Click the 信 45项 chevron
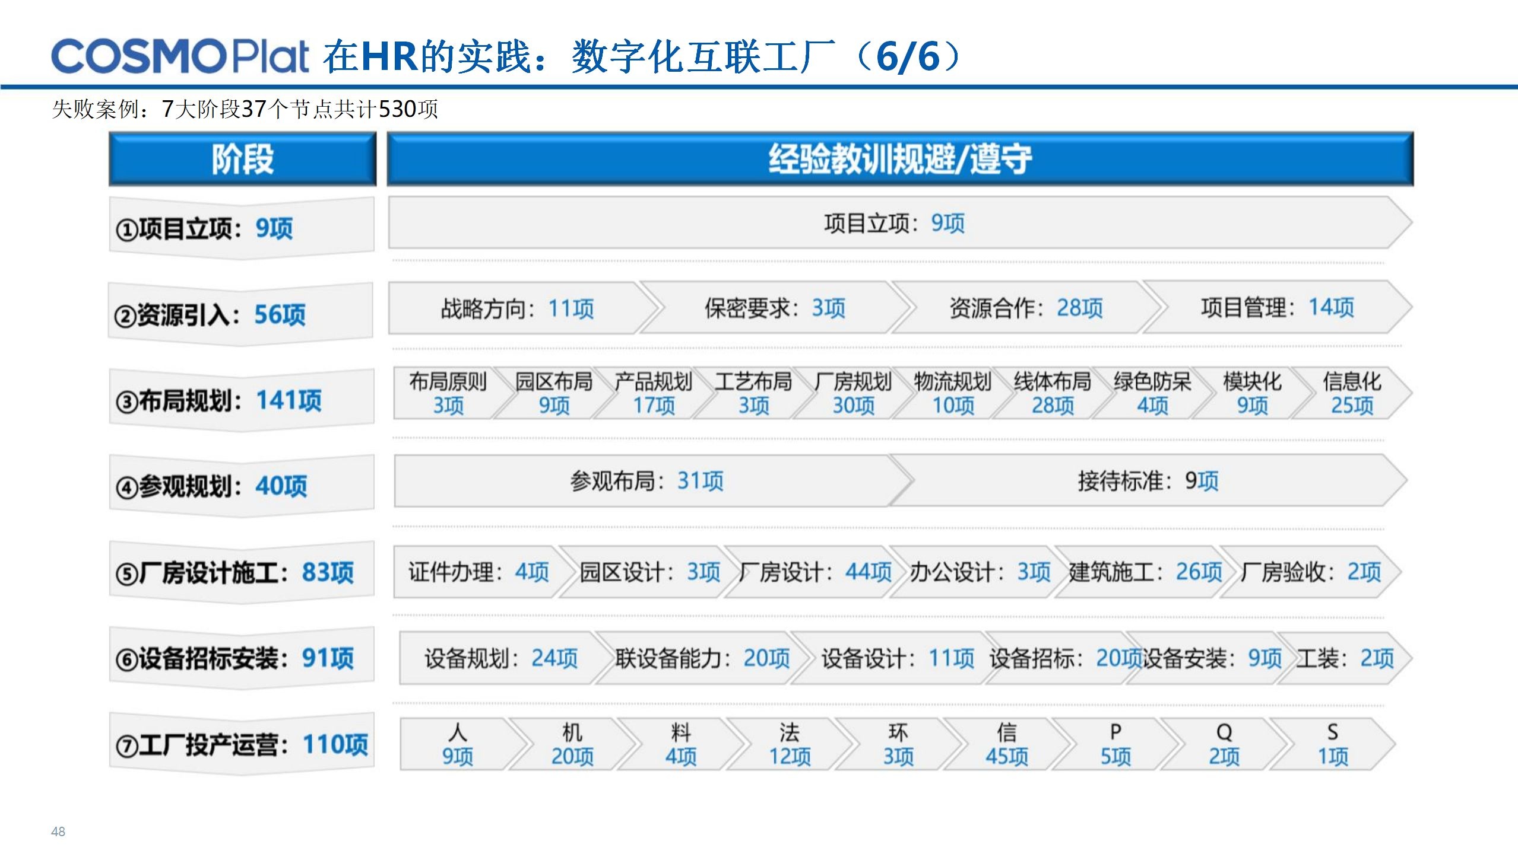Screen dimensions: 1518x854 tap(1006, 744)
